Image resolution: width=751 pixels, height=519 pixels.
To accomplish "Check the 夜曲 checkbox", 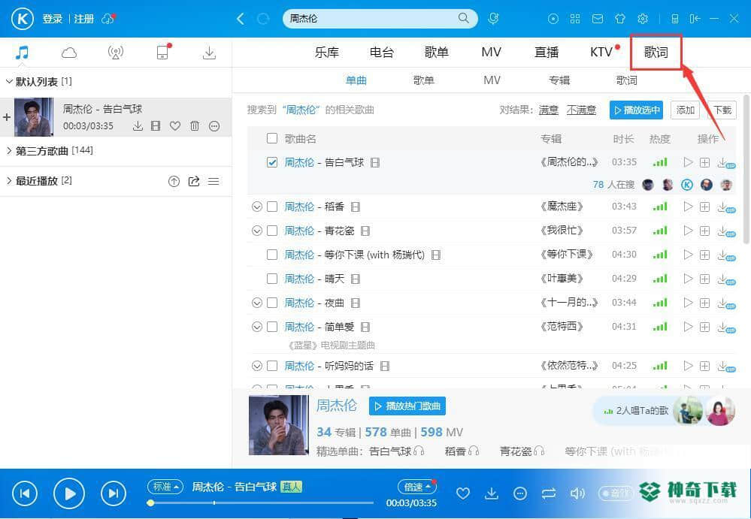I will coord(272,302).
